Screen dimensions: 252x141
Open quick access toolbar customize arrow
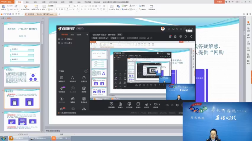[x=23, y=14]
